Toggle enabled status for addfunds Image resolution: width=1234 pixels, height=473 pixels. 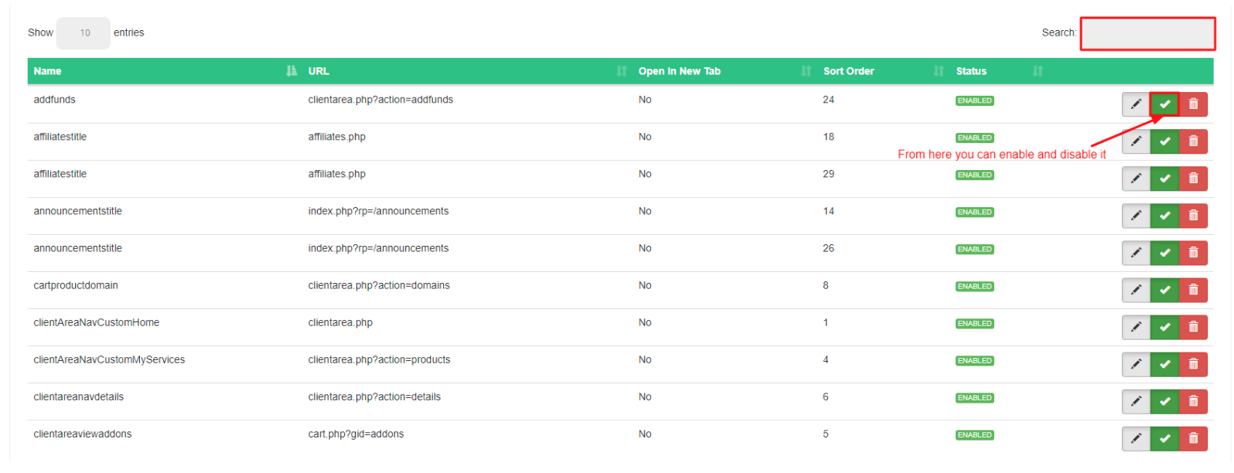pos(1164,104)
